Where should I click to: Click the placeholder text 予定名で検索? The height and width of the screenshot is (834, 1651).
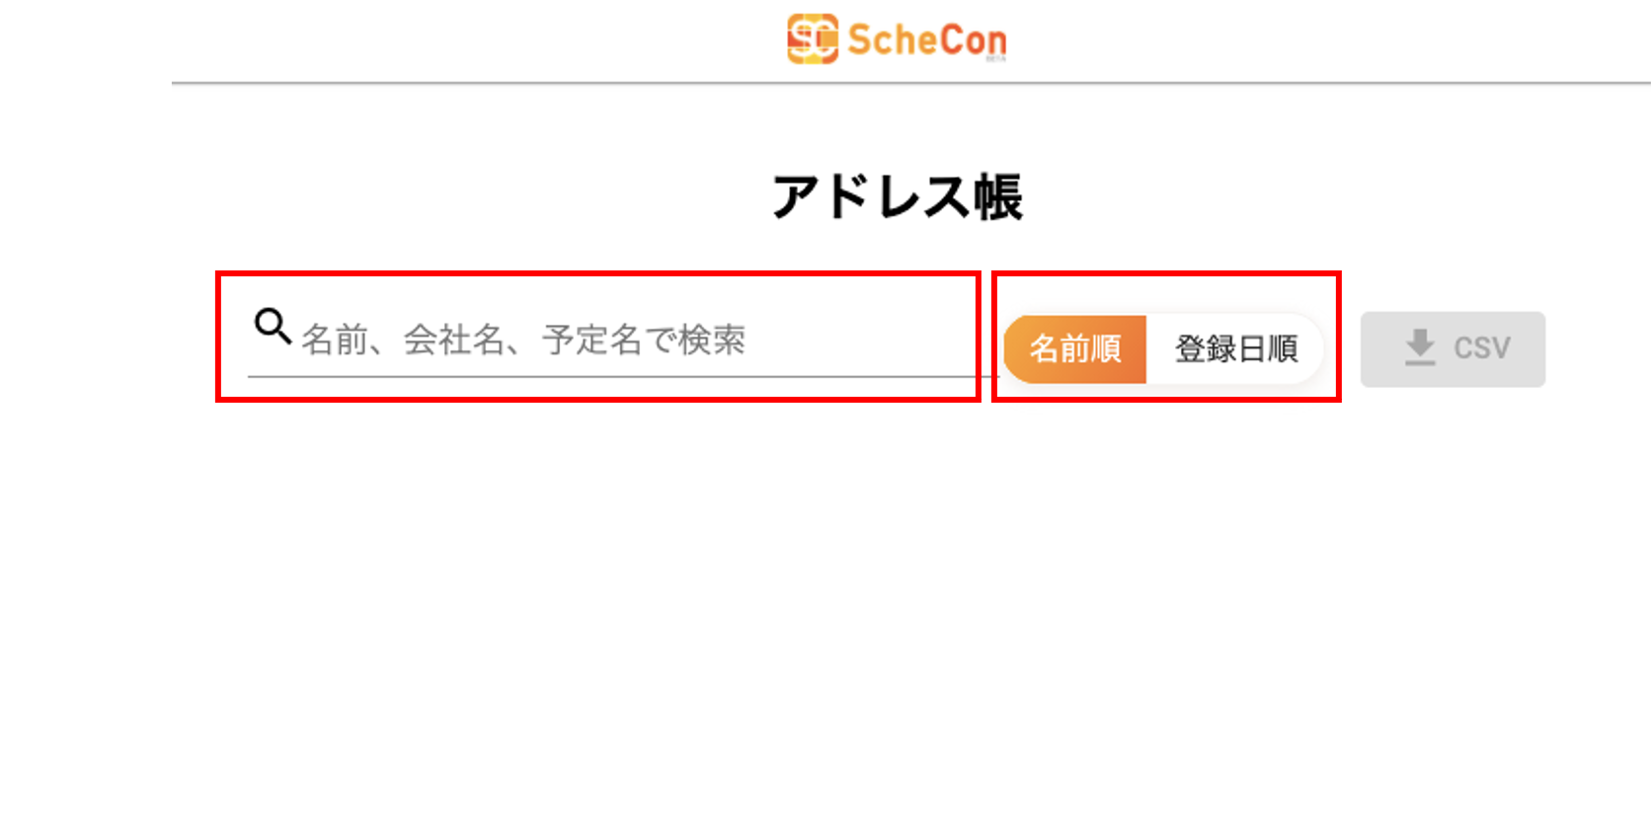644,341
